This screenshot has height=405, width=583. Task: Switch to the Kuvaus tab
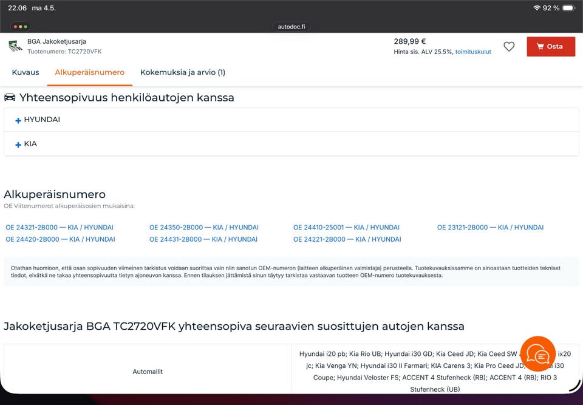point(26,72)
